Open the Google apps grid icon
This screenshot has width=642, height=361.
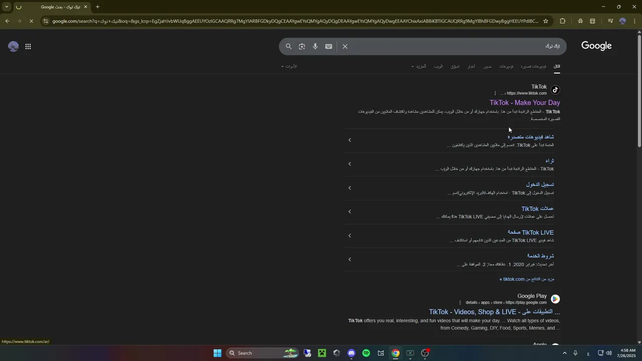pos(28,47)
